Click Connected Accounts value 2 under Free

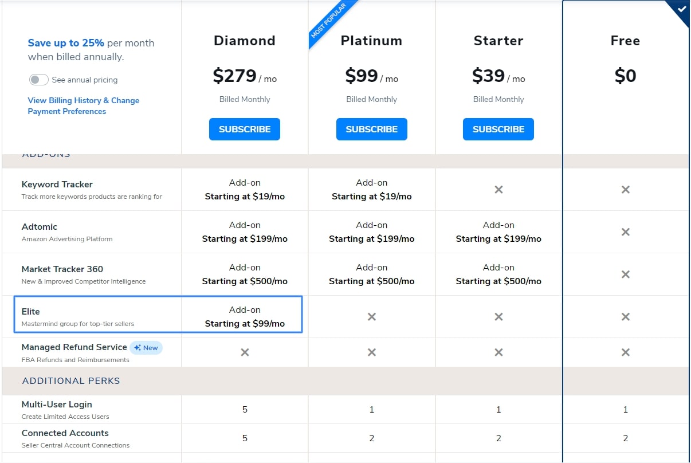(x=626, y=438)
